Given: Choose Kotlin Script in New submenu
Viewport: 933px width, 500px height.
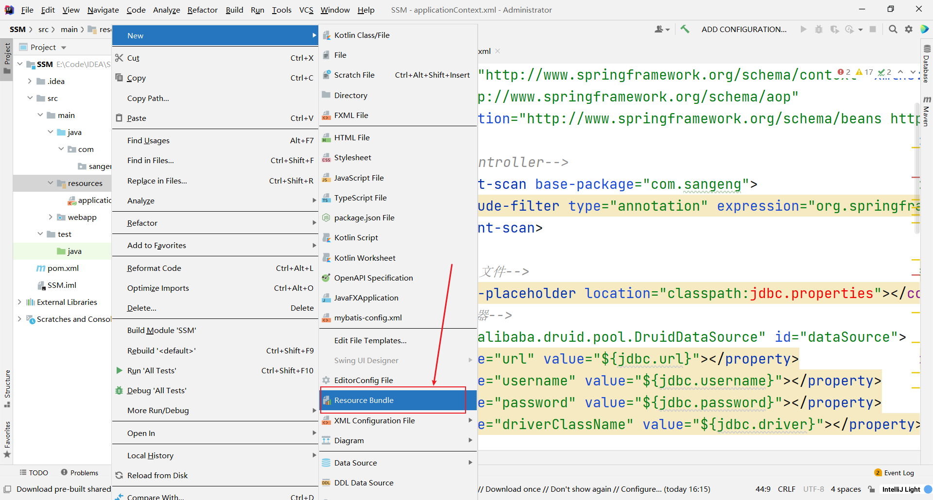Looking at the screenshot, I should (x=398, y=237).
